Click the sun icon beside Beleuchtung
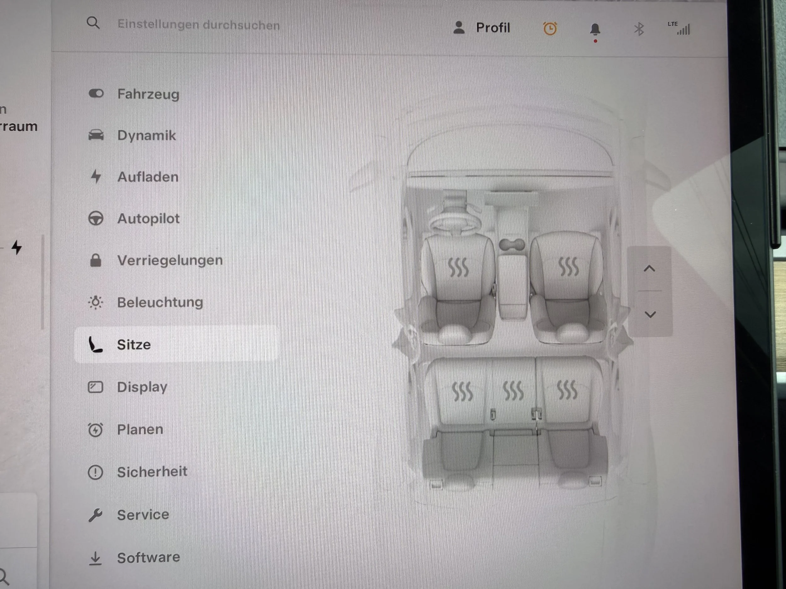This screenshot has height=589, width=786. (x=96, y=302)
